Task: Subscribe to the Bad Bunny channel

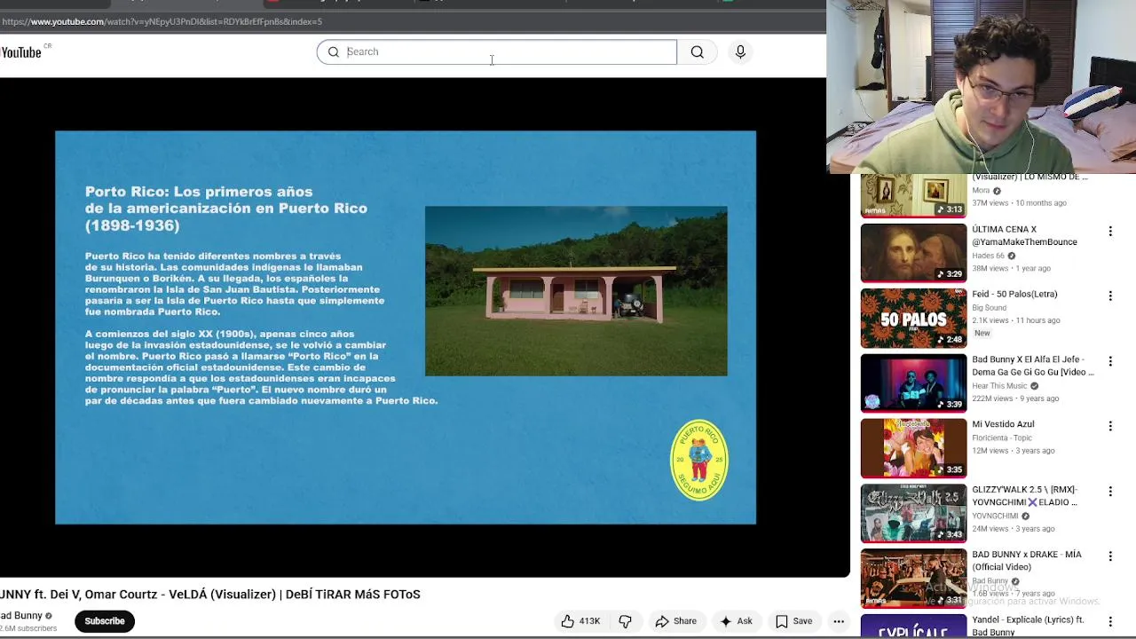Action: 105,621
